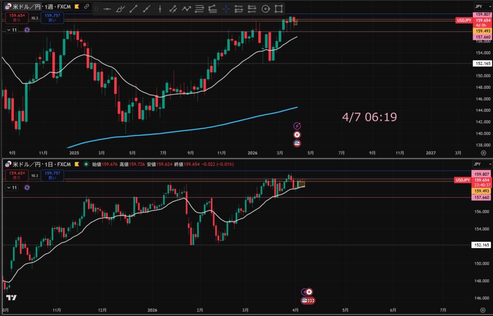Click the circled dot tool in toolbar
Image resolution: width=493 pixels, height=316 pixels.
click(x=265, y=9)
